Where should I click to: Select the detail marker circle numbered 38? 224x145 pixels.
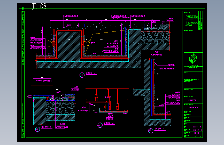point(37,129)
